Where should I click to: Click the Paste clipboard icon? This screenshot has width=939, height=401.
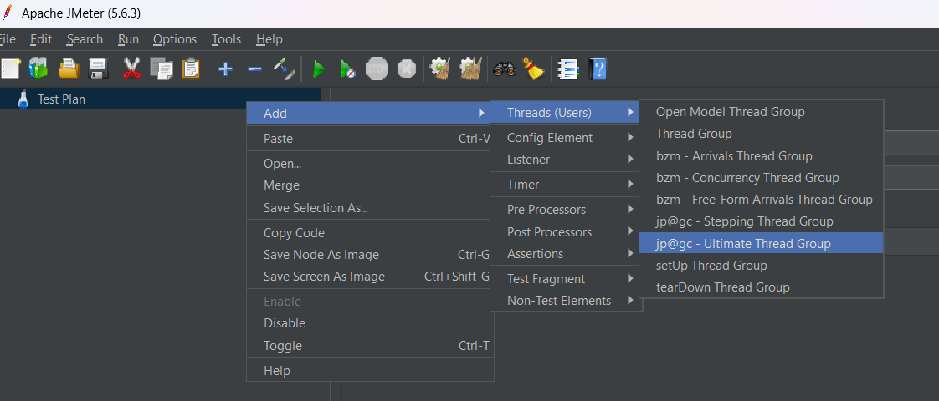click(191, 69)
